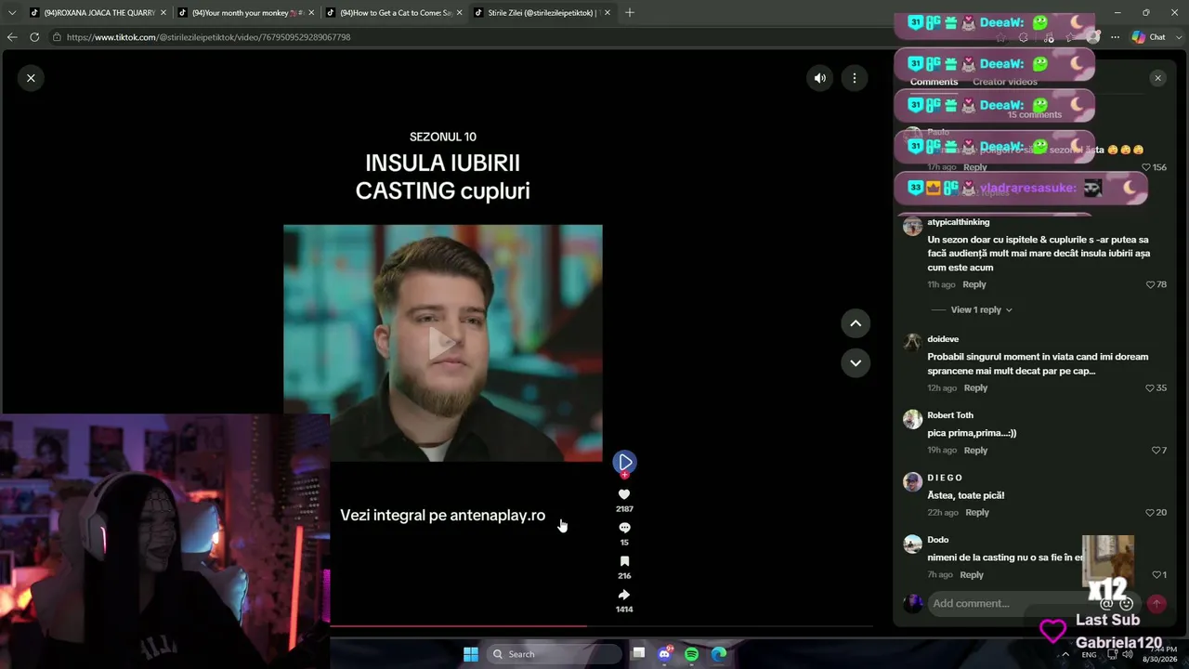Select the Stirile Zilei browser tab
Image resolution: width=1189 pixels, height=669 pixels.
coord(542,13)
